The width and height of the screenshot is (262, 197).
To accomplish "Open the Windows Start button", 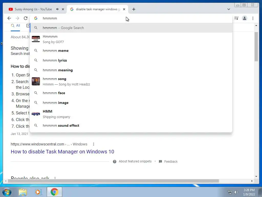I will 7,192.
